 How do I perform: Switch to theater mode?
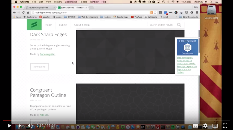215,126
